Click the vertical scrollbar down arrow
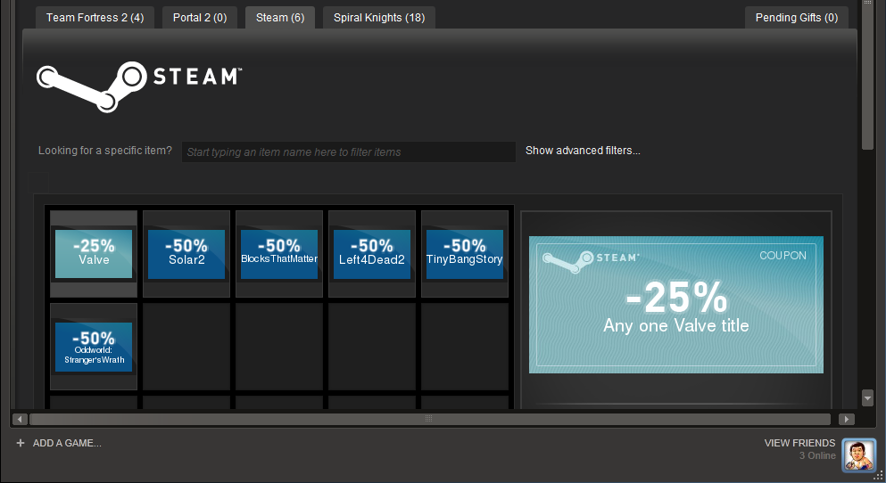Image resolution: width=886 pixels, height=483 pixels. click(x=868, y=397)
